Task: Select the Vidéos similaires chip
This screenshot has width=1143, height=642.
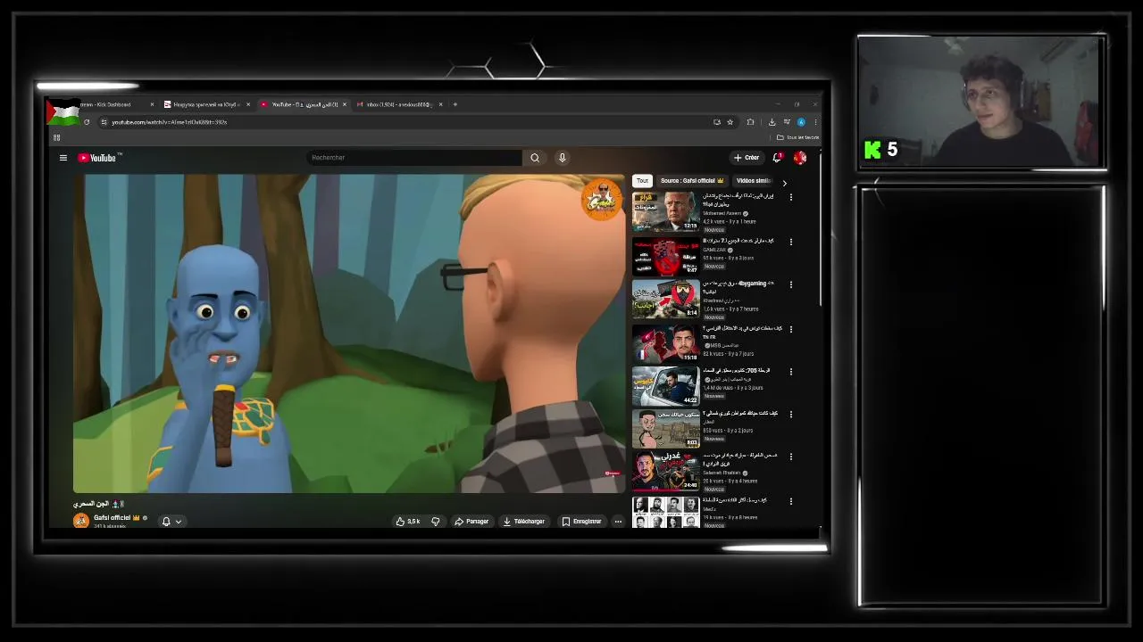Action: pos(754,181)
